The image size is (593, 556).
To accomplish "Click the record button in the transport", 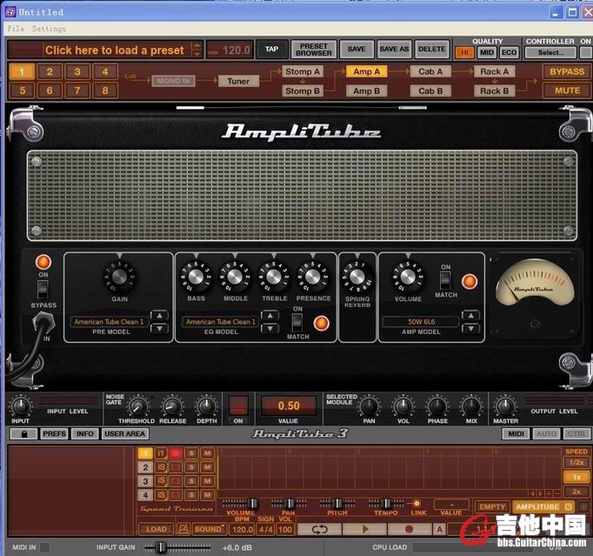I will pyautogui.click(x=410, y=528).
